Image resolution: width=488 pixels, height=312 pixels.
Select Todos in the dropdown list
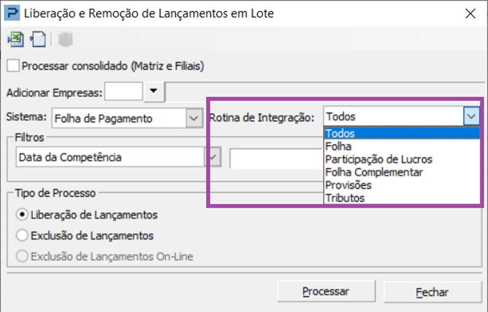coord(401,133)
